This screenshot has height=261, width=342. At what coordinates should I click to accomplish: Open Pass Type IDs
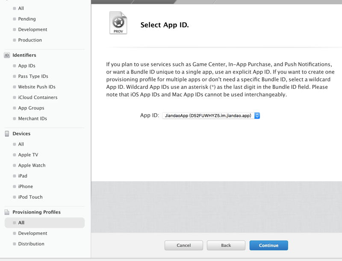[x=33, y=76]
